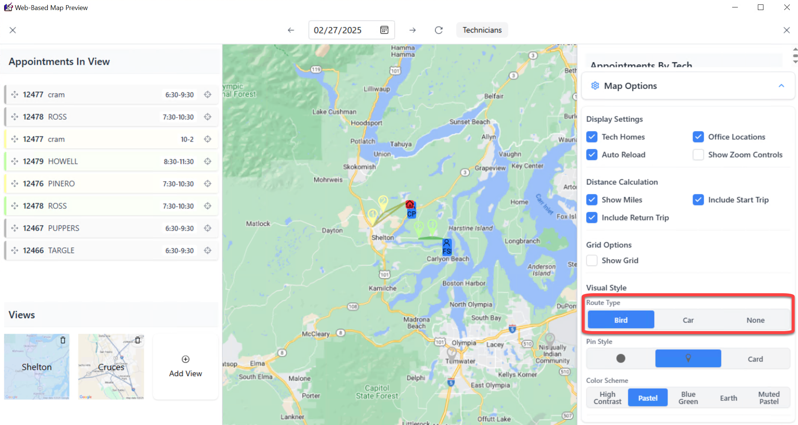Disable the Tech Homes checkbox
Image resolution: width=798 pixels, height=425 pixels.
[592, 137]
